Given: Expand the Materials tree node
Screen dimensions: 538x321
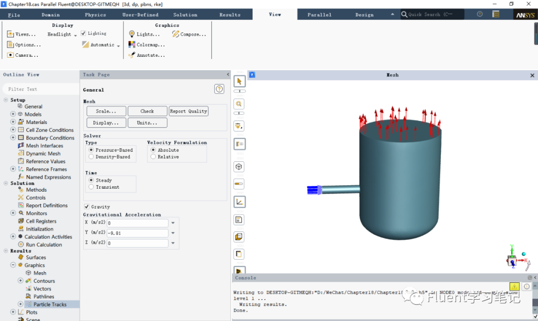Looking at the screenshot, I should [13, 121].
